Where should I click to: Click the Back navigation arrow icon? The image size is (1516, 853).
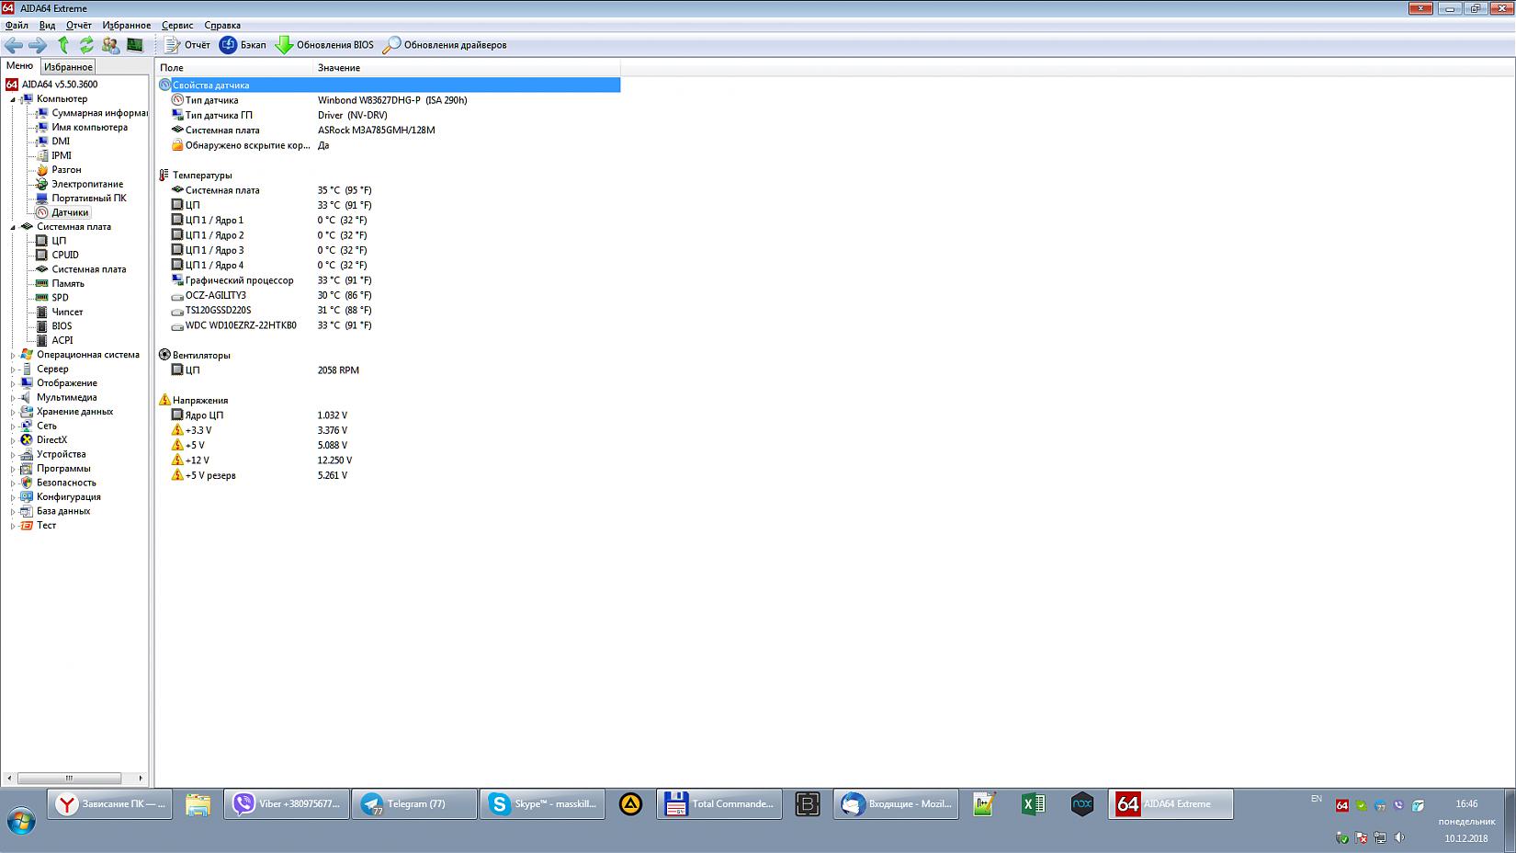pyautogui.click(x=14, y=45)
